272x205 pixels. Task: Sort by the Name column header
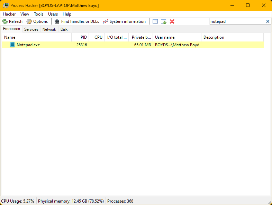(37, 37)
